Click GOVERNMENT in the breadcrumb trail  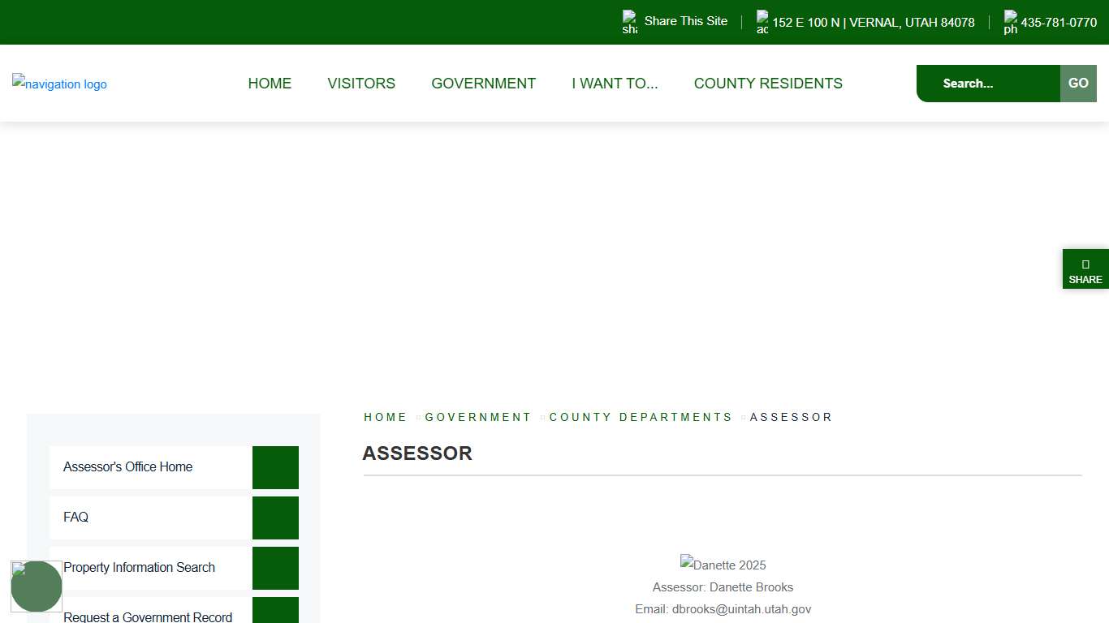(x=478, y=417)
